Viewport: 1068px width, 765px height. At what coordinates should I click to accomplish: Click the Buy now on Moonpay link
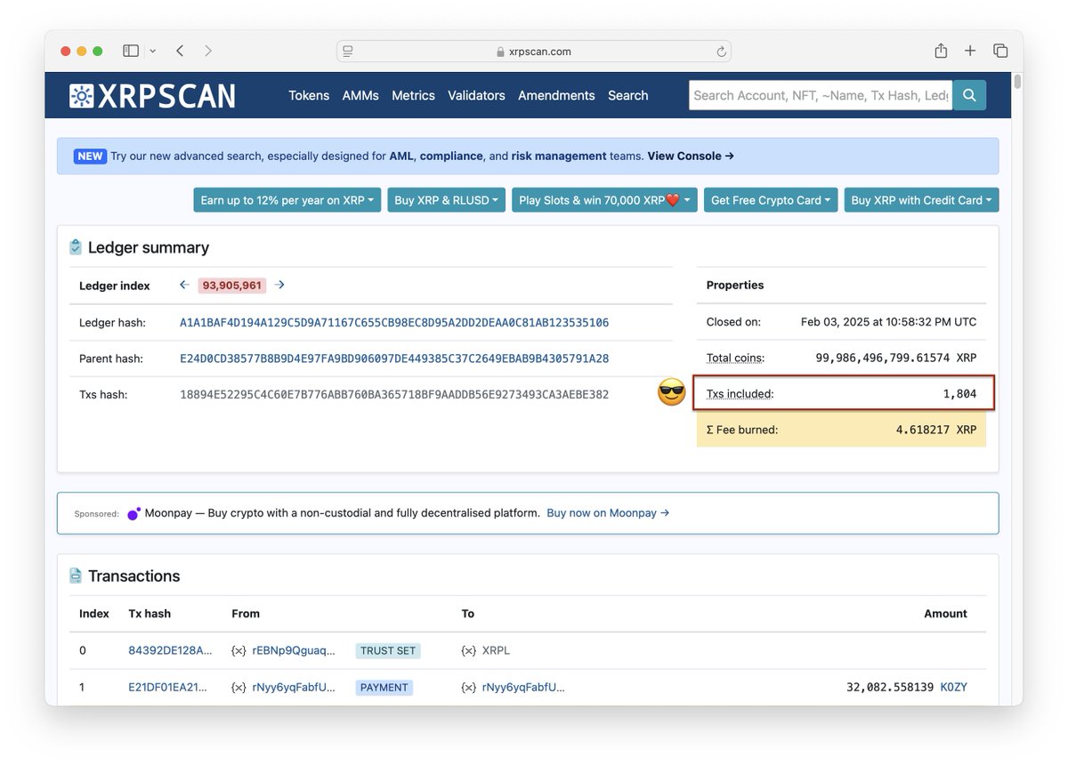point(608,513)
